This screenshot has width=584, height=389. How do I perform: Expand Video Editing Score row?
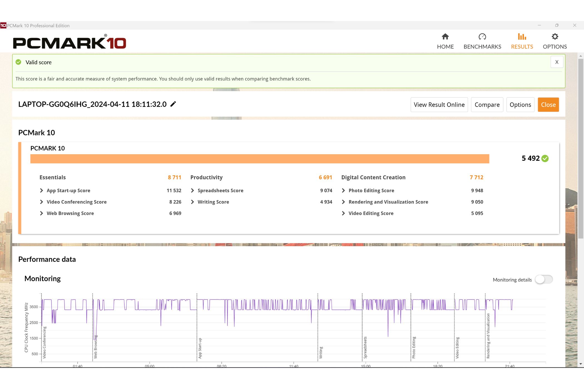(x=343, y=213)
